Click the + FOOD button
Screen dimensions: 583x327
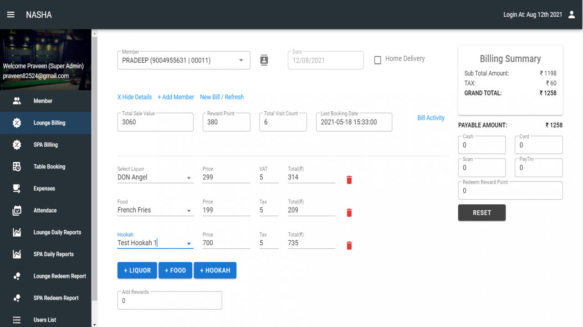175,270
